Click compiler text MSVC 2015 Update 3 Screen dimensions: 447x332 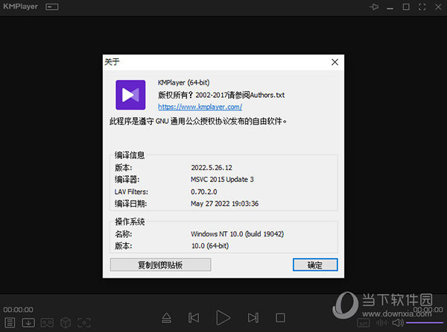[x=222, y=180]
